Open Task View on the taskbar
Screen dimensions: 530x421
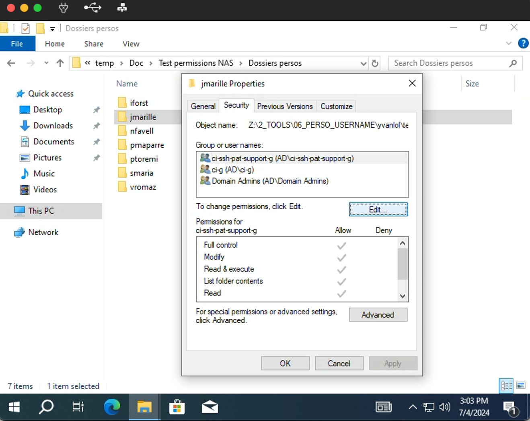click(78, 407)
